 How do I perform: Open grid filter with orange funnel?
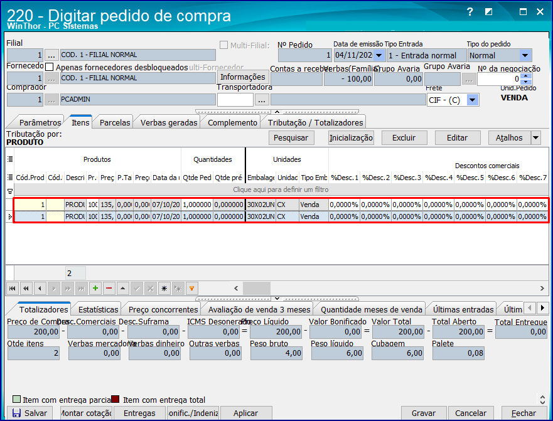click(192, 289)
